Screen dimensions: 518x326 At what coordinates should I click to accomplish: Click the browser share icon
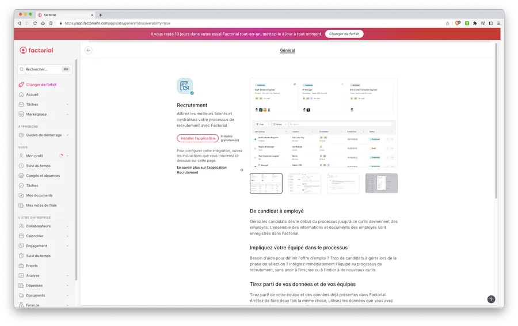point(447,23)
